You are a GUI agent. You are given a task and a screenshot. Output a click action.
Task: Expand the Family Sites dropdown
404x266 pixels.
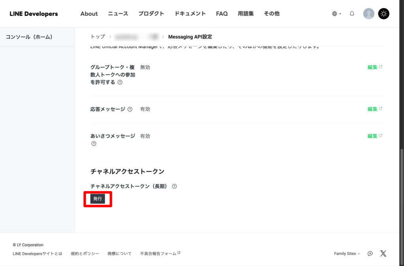click(347, 254)
